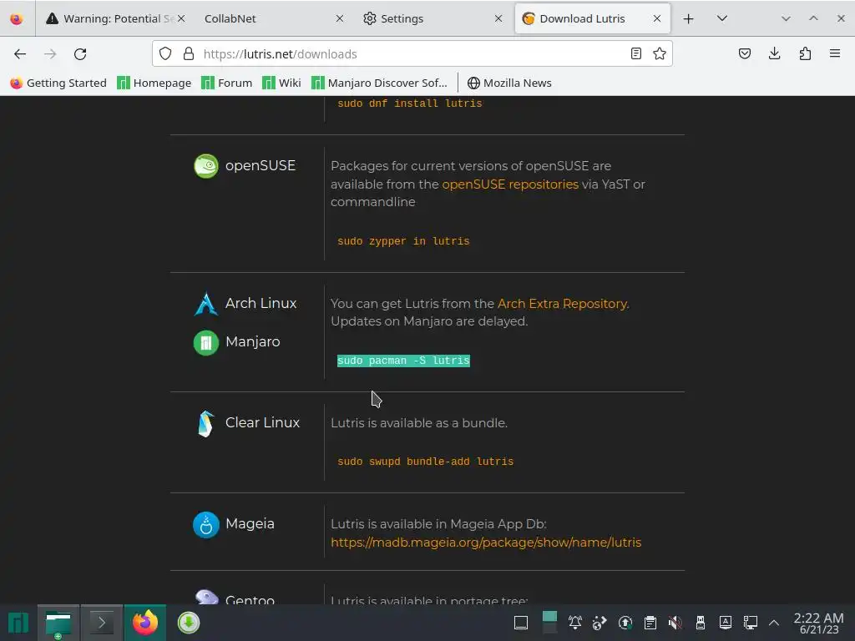Close the Settings tab
Image resolution: width=855 pixels, height=641 pixels.
tap(498, 18)
